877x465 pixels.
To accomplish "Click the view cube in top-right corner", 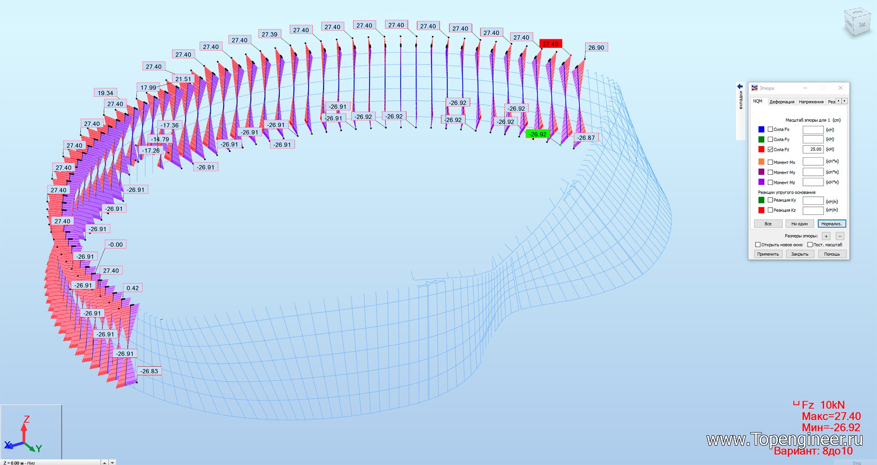I will tap(857, 23).
